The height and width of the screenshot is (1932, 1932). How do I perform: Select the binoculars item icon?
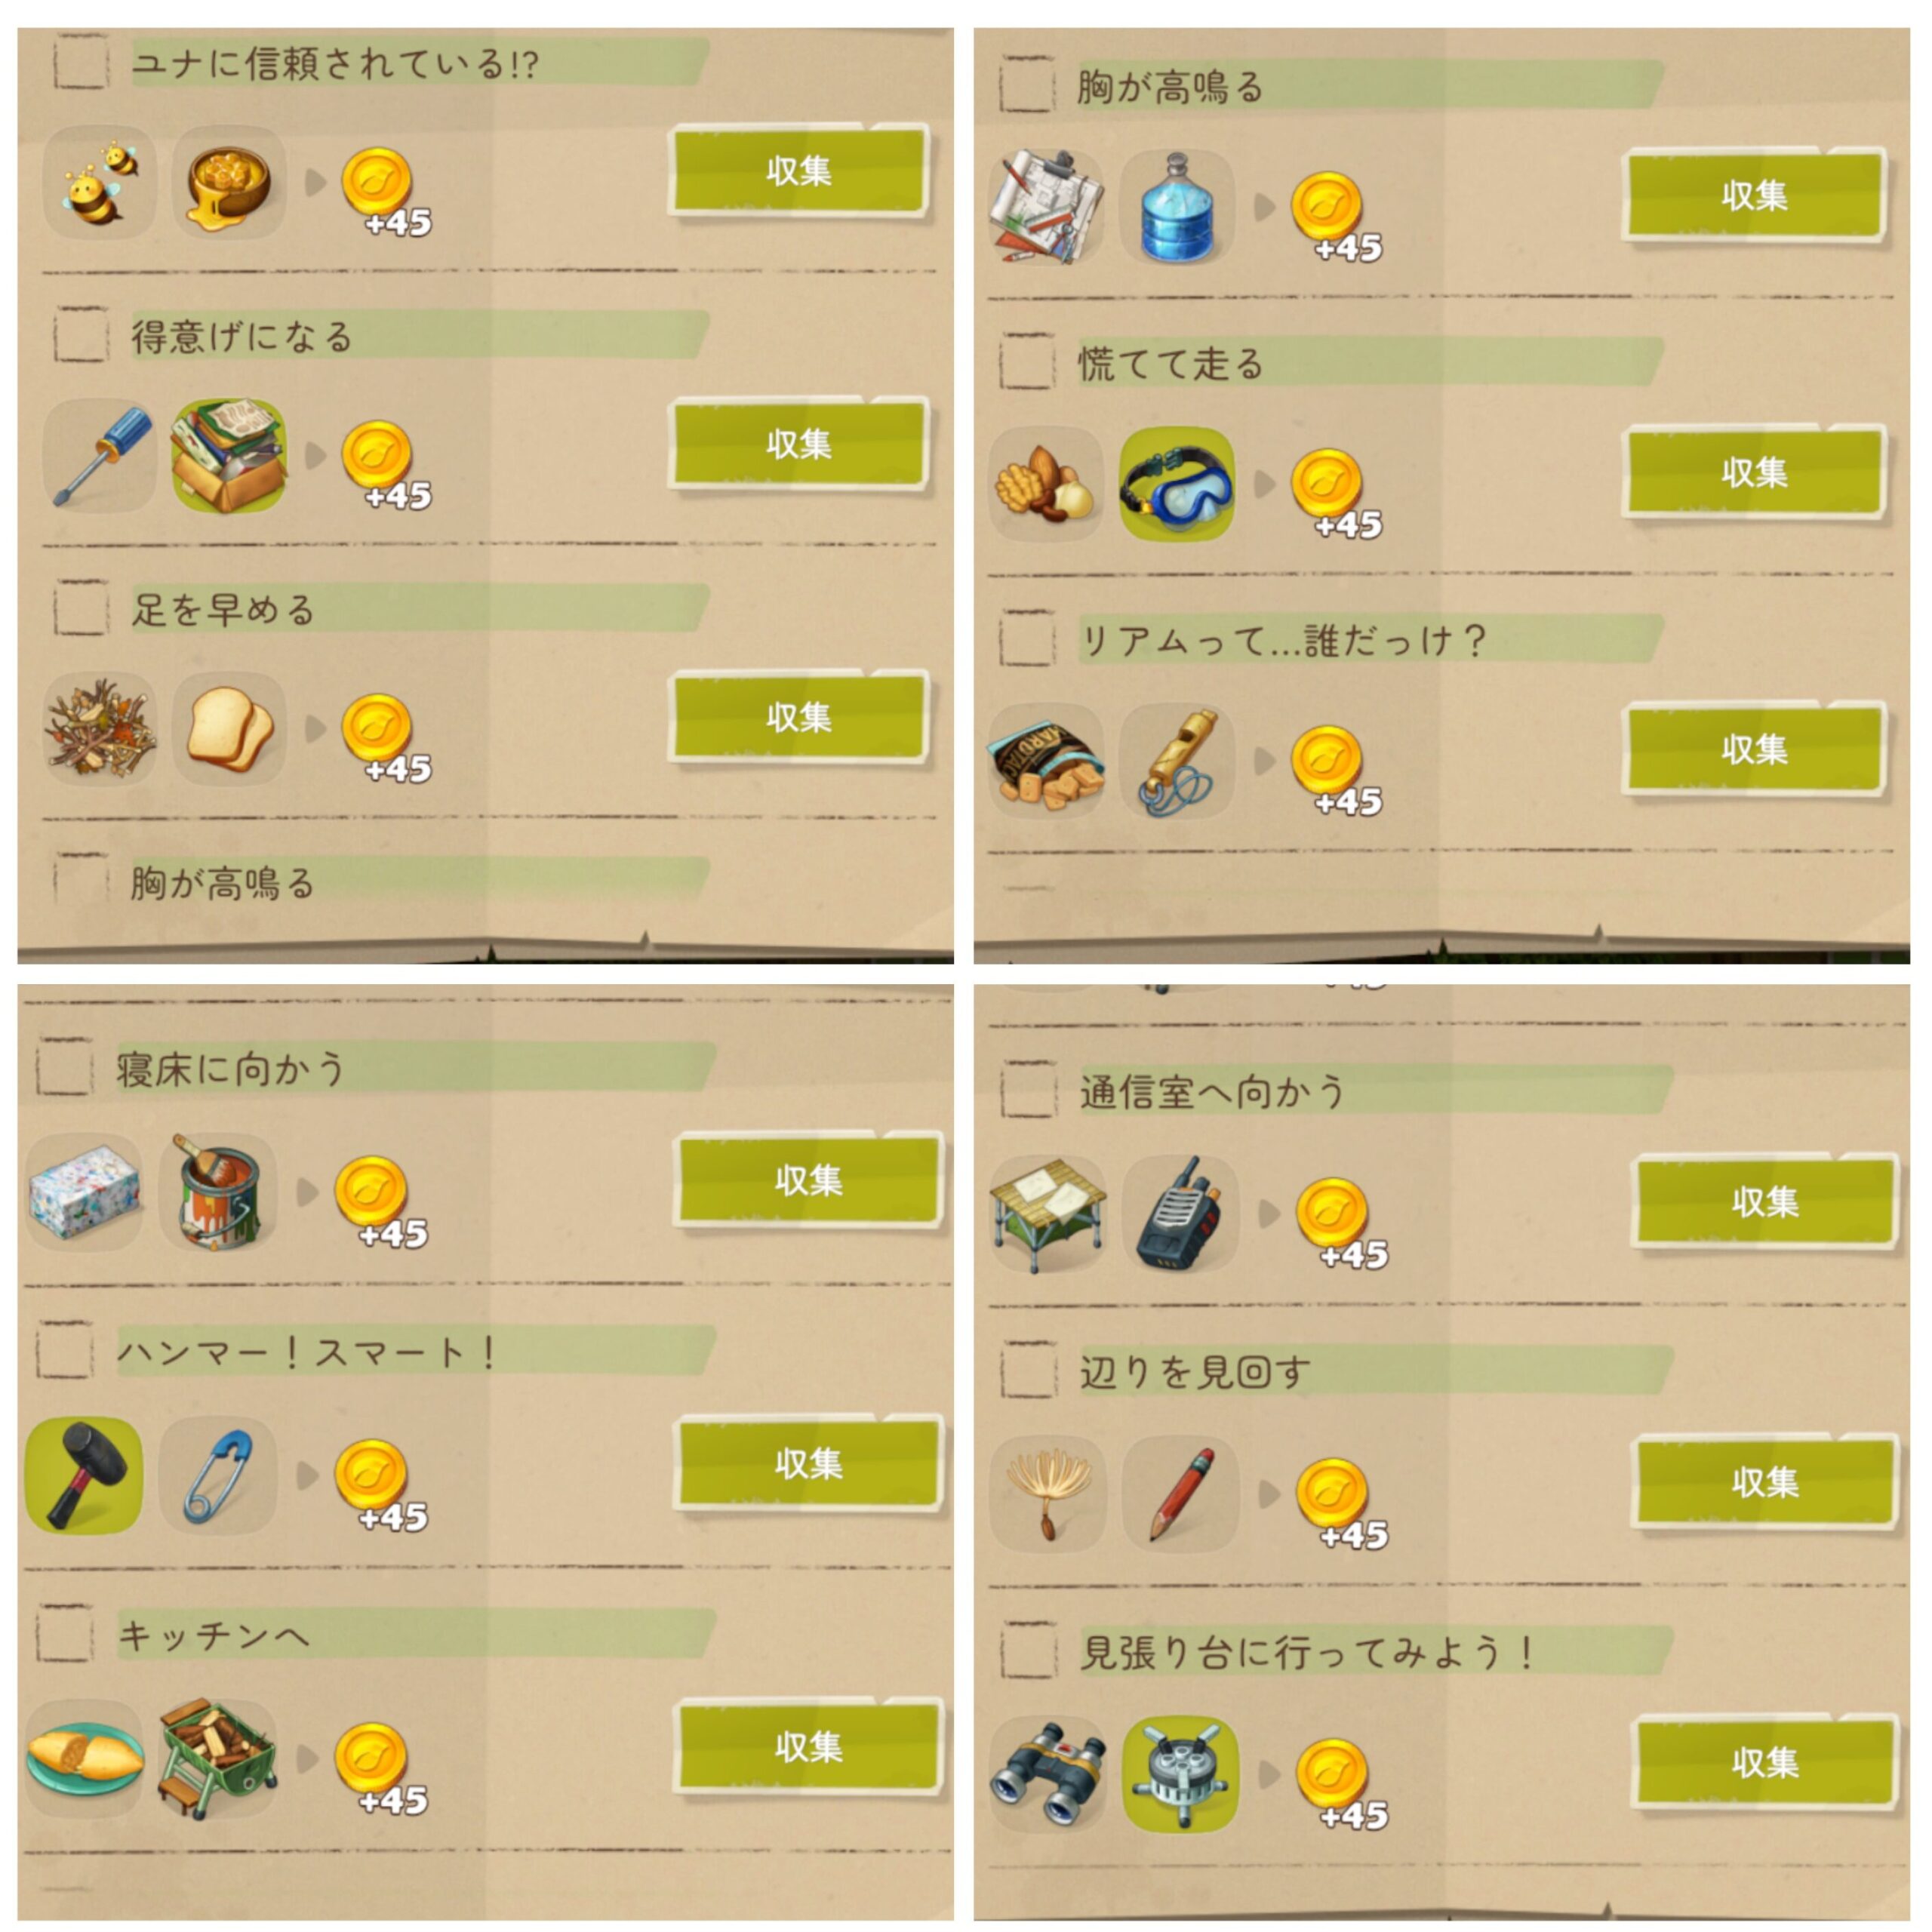[x=1048, y=1775]
